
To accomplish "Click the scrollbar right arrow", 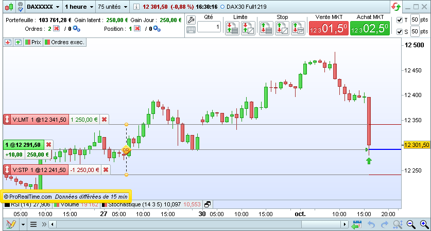I will pos(344,225).
